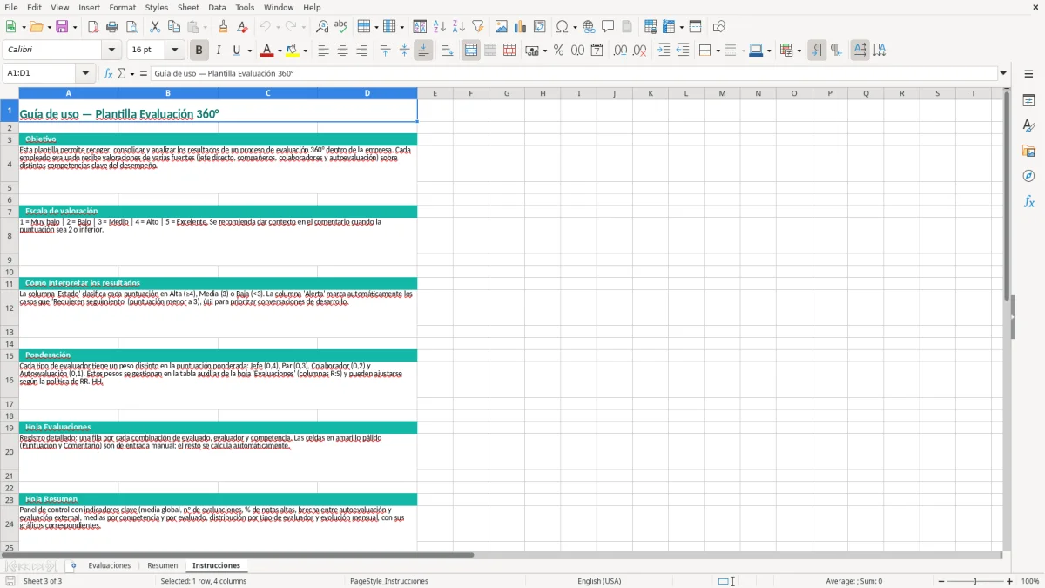1045x588 pixels.
Task: Open the Styles menu
Action: (157, 7)
